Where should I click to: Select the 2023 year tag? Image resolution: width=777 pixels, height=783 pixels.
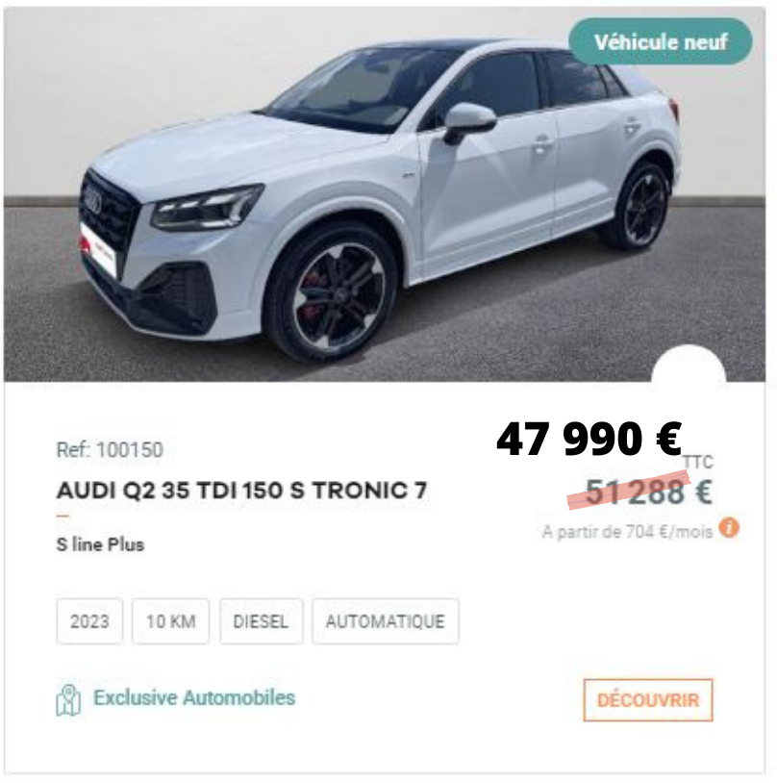89,621
